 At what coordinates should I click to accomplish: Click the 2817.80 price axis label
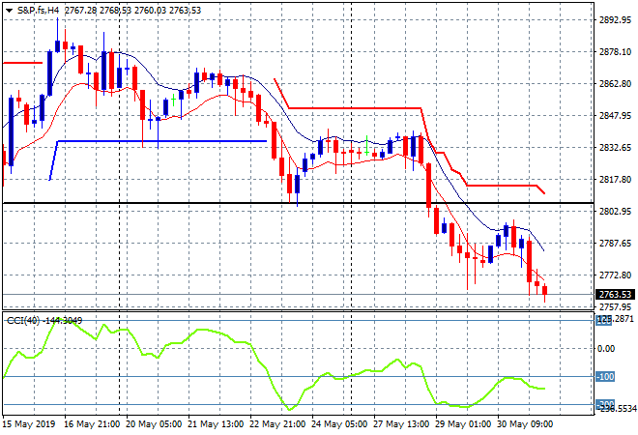[615, 180]
